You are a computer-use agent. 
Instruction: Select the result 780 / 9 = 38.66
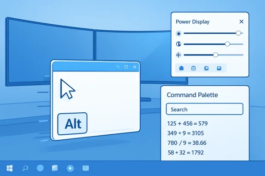click(187, 143)
